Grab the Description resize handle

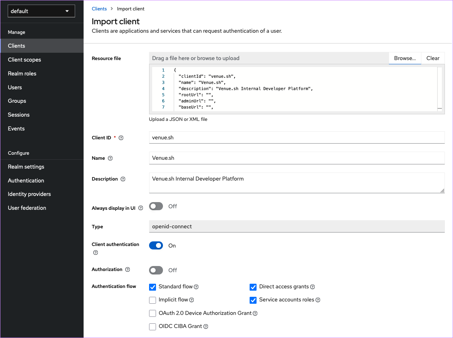(x=442, y=191)
